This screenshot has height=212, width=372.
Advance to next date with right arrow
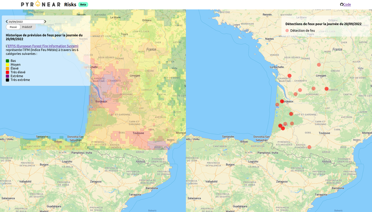coord(45,21)
